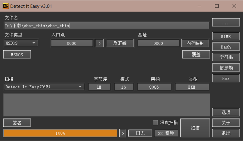
Task: Click the Detect It Easy title bar icon
Action: tap(6, 6)
